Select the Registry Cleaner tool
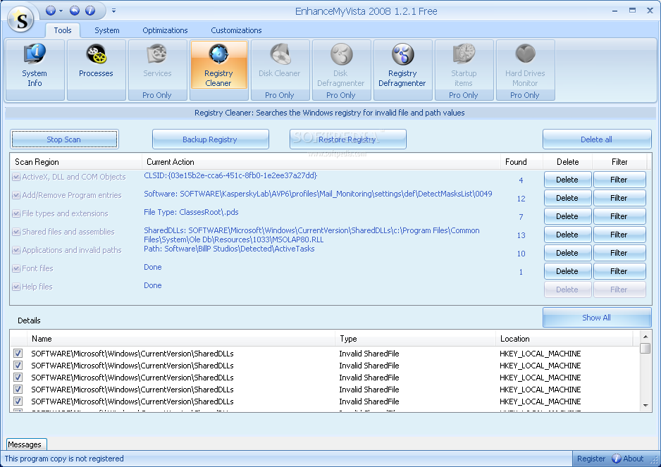This screenshot has width=661, height=467. 218,65
